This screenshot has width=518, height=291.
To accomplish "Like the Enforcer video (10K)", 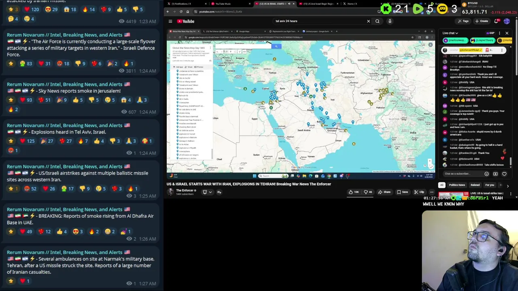I will (354, 192).
